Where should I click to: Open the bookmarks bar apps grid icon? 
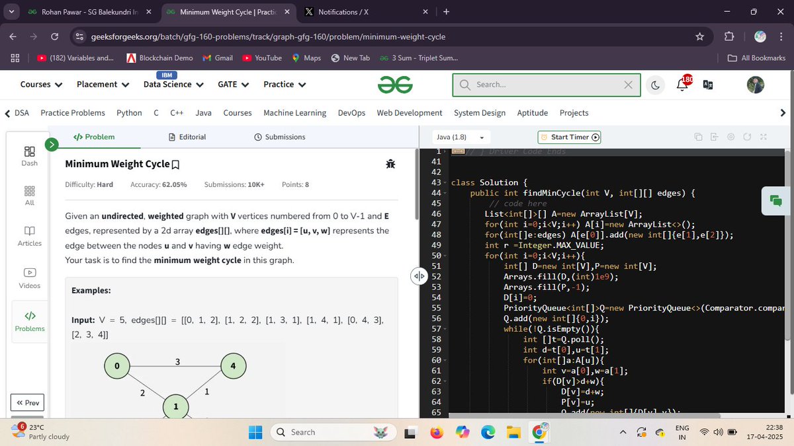tap(15, 57)
